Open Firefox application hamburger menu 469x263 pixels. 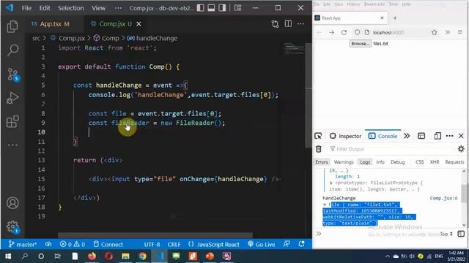pos(460,32)
